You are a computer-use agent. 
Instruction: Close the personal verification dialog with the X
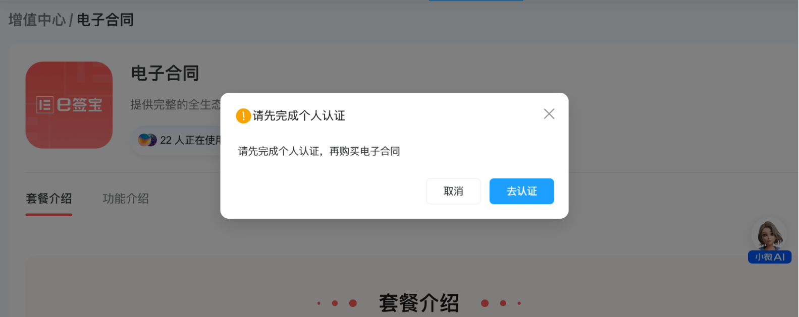(x=549, y=114)
